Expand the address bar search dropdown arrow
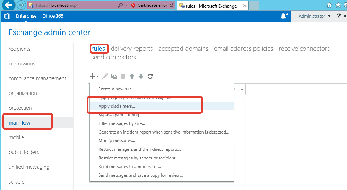Viewport: 347px width, 190px height. click(126, 5)
